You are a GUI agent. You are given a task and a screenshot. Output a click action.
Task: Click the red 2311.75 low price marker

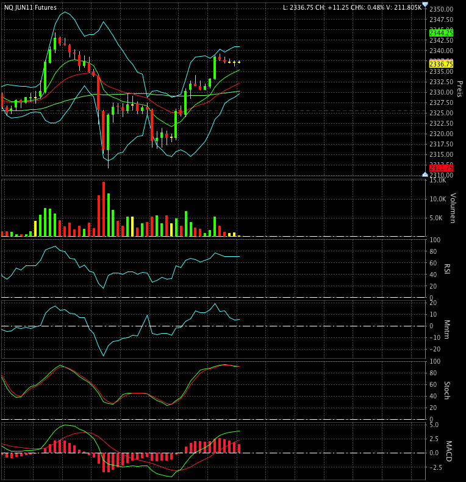click(x=441, y=168)
